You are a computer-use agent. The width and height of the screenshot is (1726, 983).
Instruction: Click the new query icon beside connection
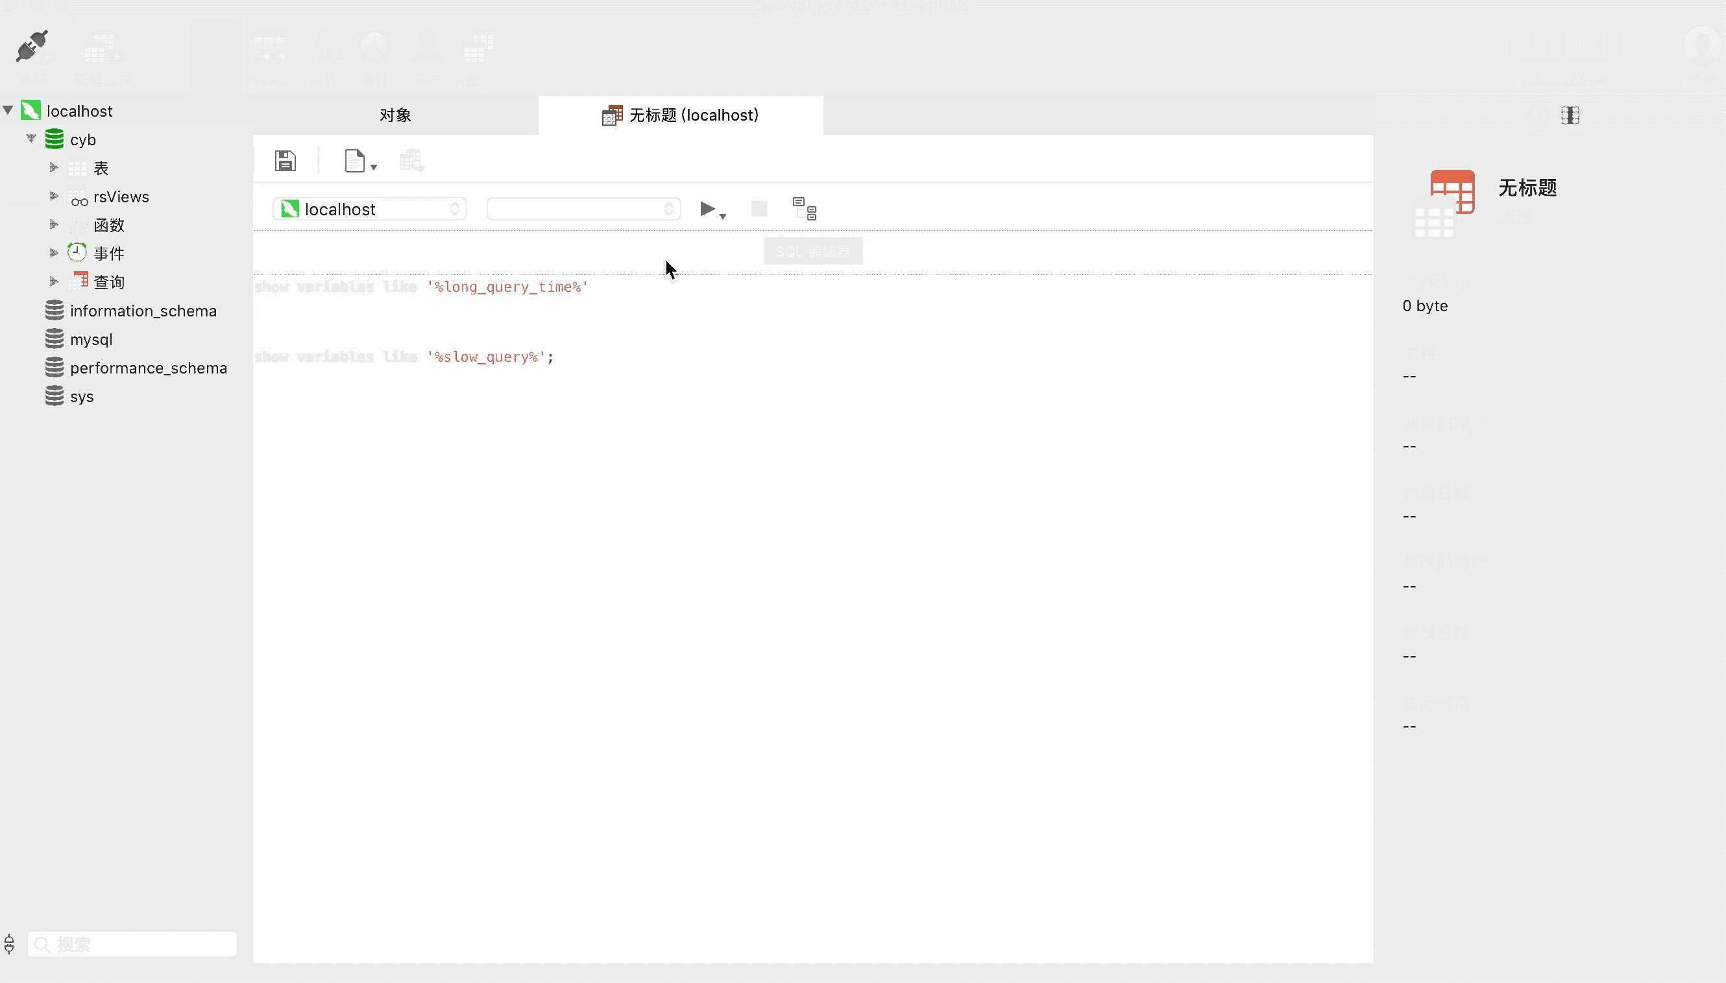coord(102,49)
